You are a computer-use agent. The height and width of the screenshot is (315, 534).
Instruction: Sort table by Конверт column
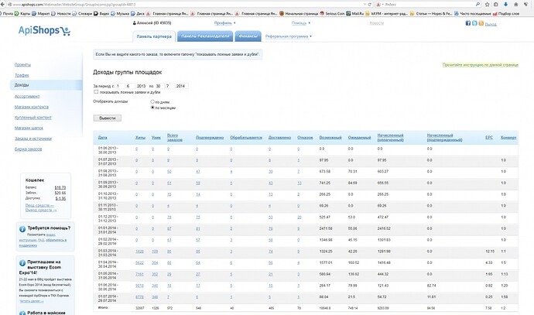[x=508, y=138]
